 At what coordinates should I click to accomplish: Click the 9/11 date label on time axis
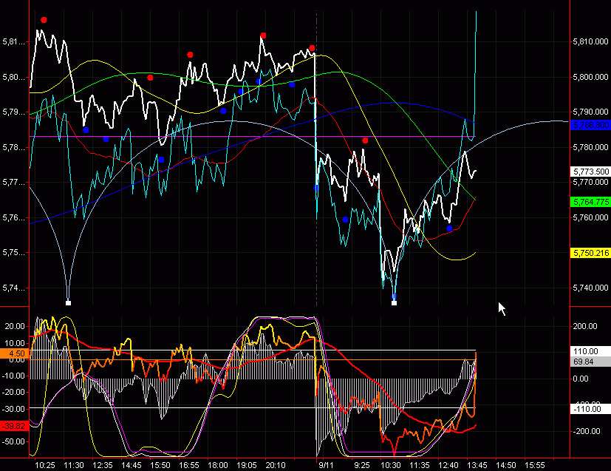coord(326,465)
